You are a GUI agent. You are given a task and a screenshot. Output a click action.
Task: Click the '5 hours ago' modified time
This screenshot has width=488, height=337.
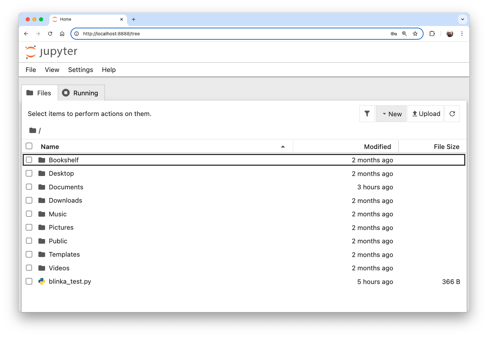375,282
